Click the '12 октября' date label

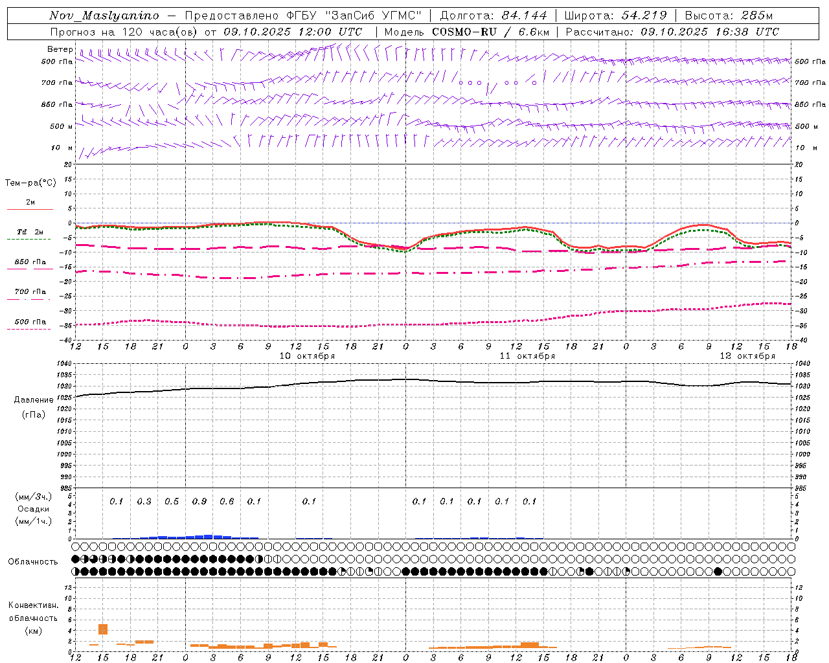pyautogui.click(x=747, y=356)
